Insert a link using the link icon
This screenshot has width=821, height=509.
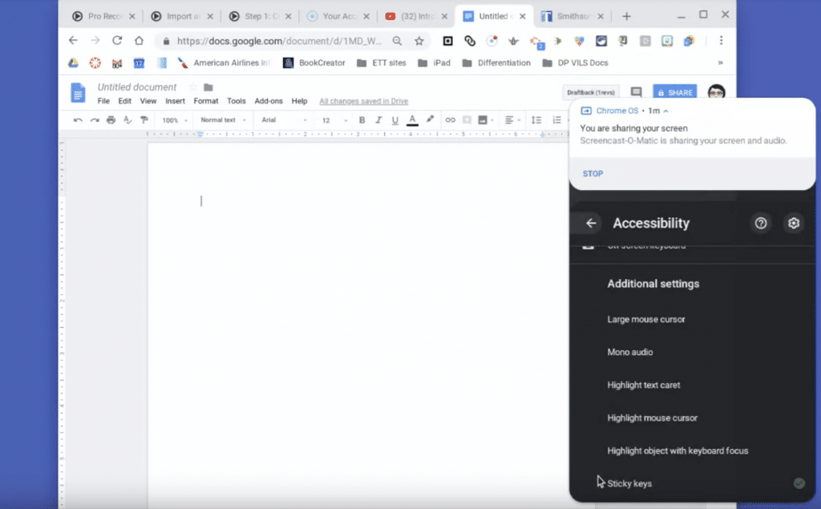[x=450, y=120]
